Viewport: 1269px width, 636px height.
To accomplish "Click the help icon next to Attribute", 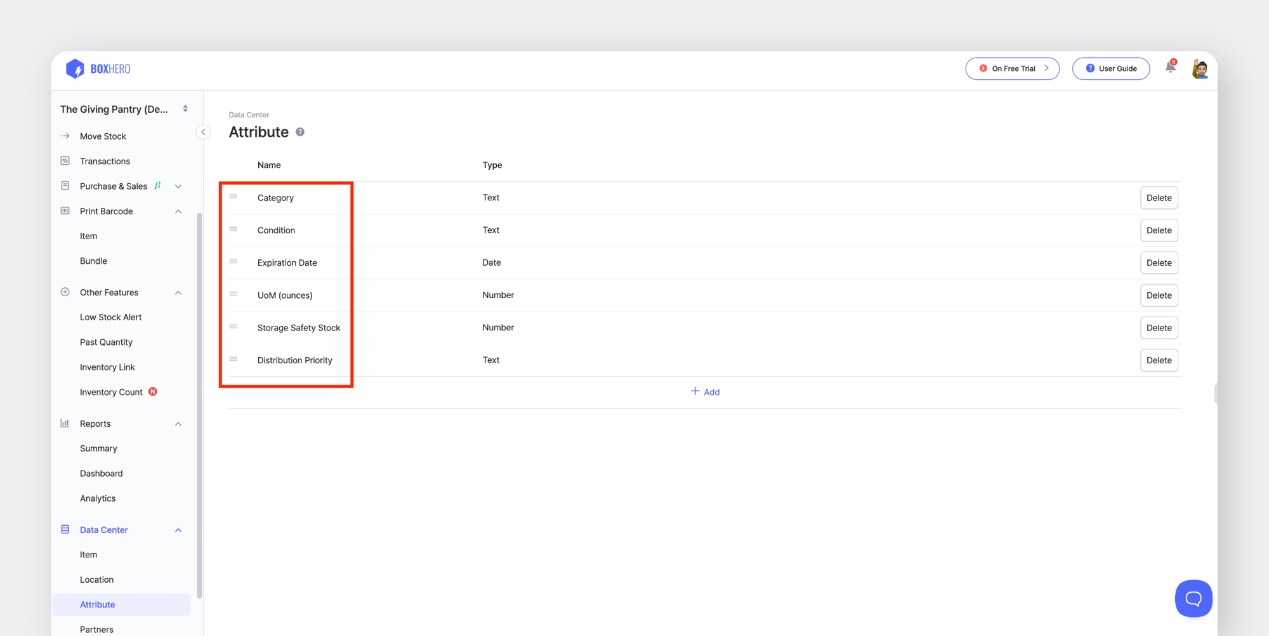I will click(300, 132).
